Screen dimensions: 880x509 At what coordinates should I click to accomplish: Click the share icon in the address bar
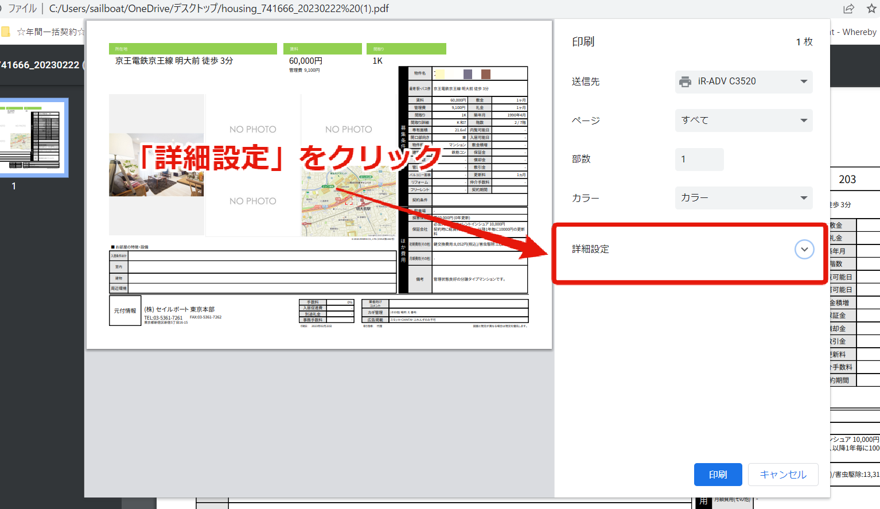click(x=848, y=9)
